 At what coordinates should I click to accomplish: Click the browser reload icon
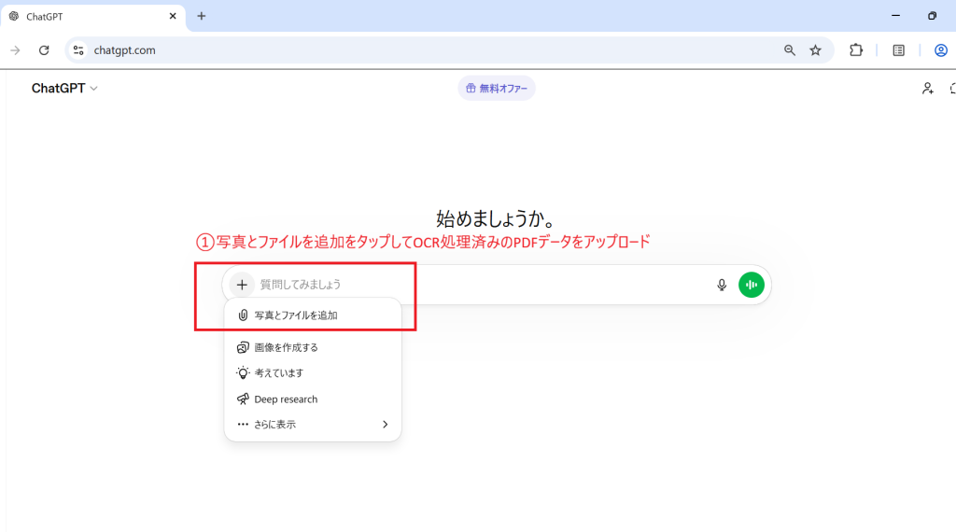pyautogui.click(x=44, y=50)
